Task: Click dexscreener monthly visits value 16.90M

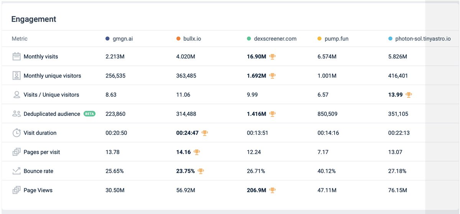Action: [256, 57]
